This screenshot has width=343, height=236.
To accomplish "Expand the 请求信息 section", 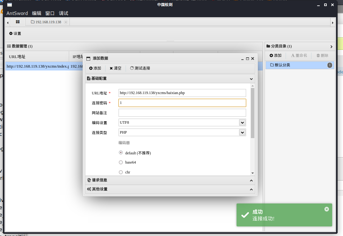I will (170, 180).
